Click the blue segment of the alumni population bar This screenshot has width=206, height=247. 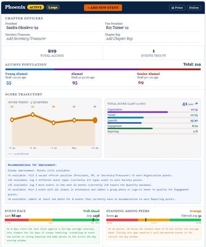tap(30, 70)
